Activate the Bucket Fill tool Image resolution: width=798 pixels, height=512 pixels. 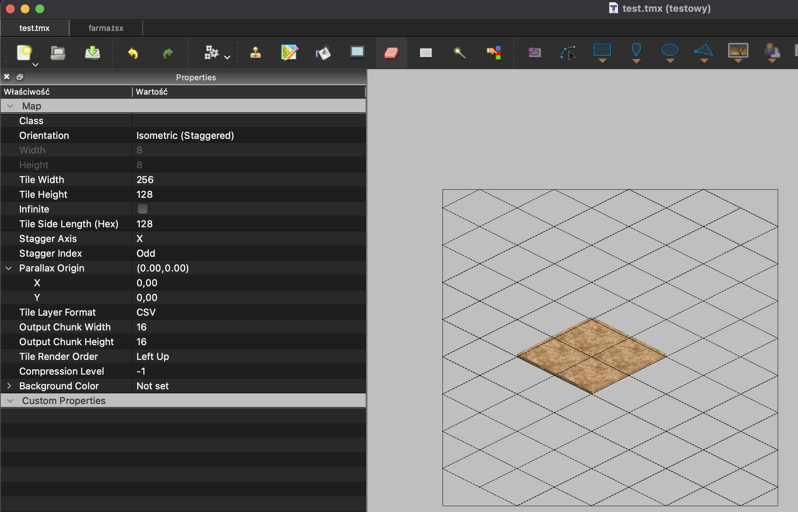coord(323,53)
